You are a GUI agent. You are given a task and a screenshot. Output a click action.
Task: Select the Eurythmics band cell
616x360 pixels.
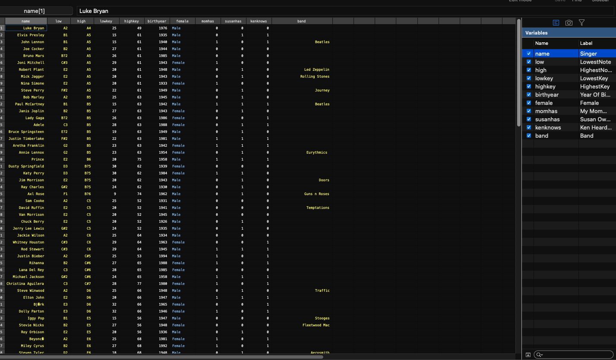302,152
